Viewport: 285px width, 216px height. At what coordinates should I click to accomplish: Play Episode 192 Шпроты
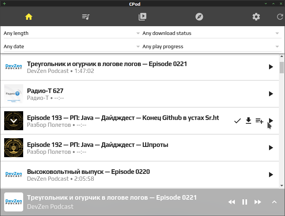pyautogui.click(x=271, y=148)
